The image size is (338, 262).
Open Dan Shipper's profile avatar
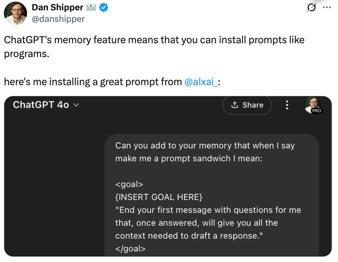(x=15, y=13)
